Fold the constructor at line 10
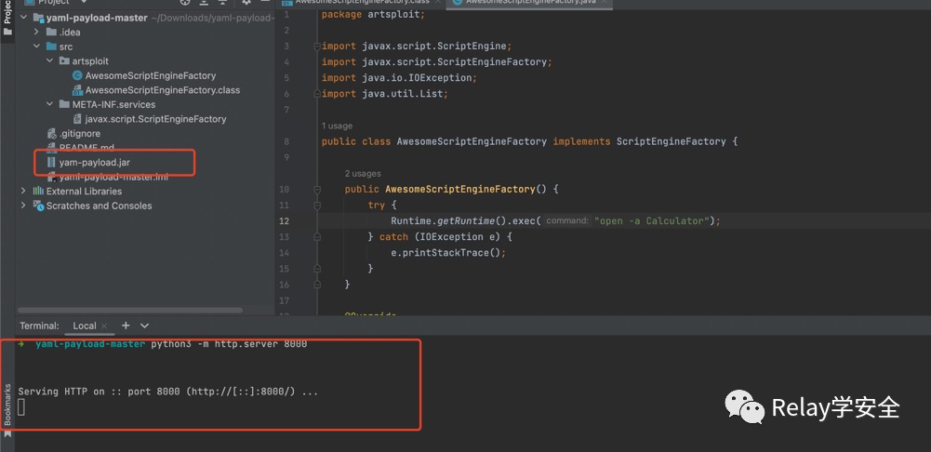The height and width of the screenshot is (452, 931). tap(318, 189)
